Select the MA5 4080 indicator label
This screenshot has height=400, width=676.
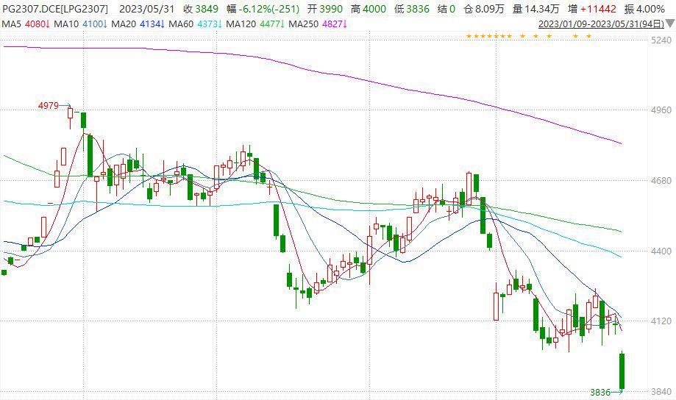(x=26, y=24)
